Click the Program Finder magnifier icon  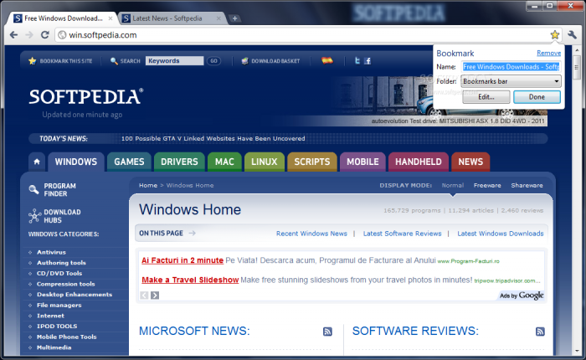pyautogui.click(x=33, y=189)
